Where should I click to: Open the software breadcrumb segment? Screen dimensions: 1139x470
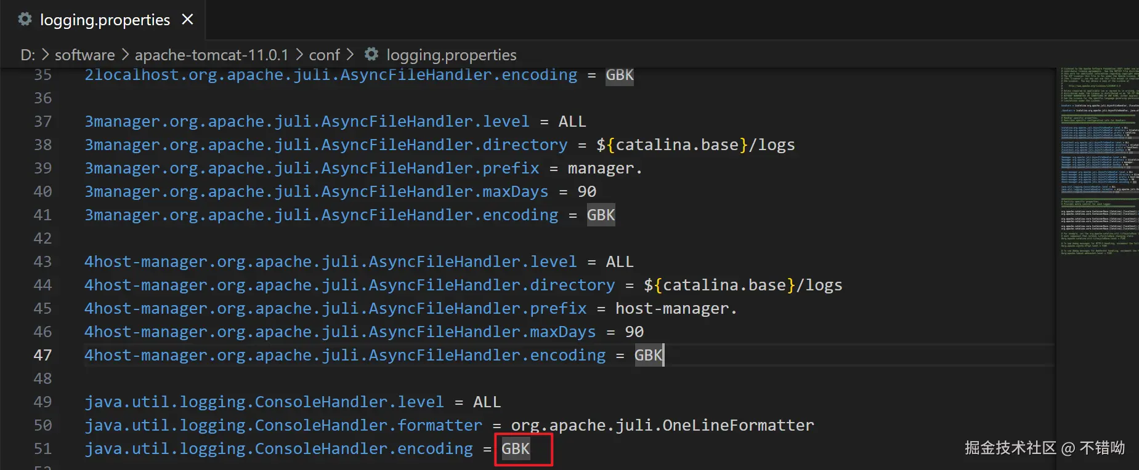tap(84, 55)
